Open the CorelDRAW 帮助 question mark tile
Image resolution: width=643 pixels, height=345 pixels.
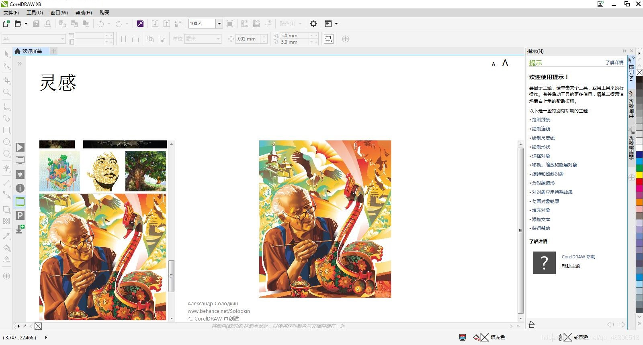(544, 263)
